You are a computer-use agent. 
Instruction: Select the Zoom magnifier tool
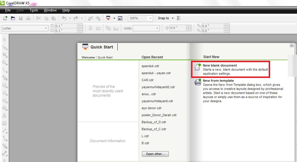[x=5, y=62]
